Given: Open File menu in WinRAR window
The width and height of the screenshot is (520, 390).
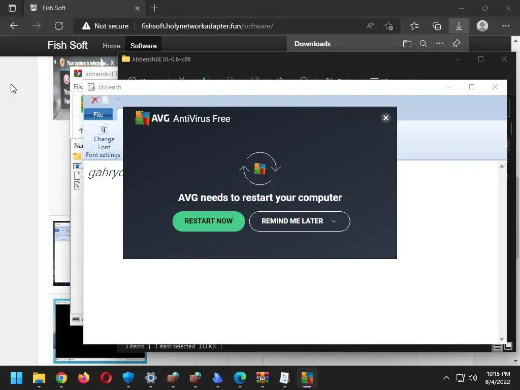Looking at the screenshot, I should click(x=78, y=86).
